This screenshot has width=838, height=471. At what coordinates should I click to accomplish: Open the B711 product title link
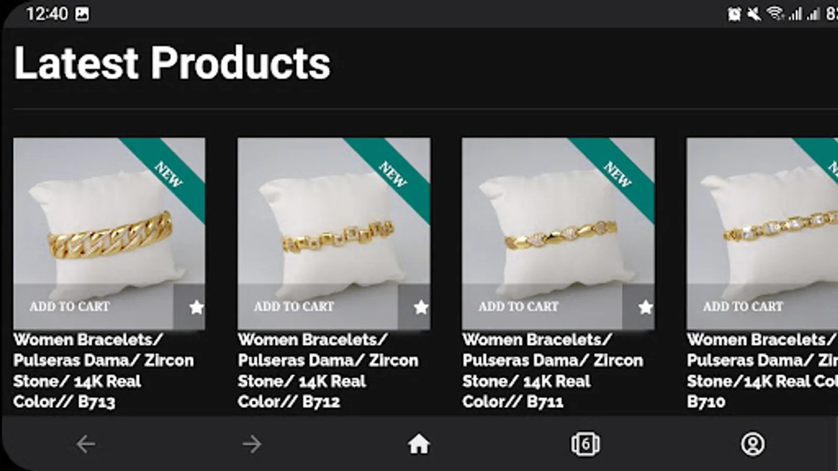(x=552, y=371)
